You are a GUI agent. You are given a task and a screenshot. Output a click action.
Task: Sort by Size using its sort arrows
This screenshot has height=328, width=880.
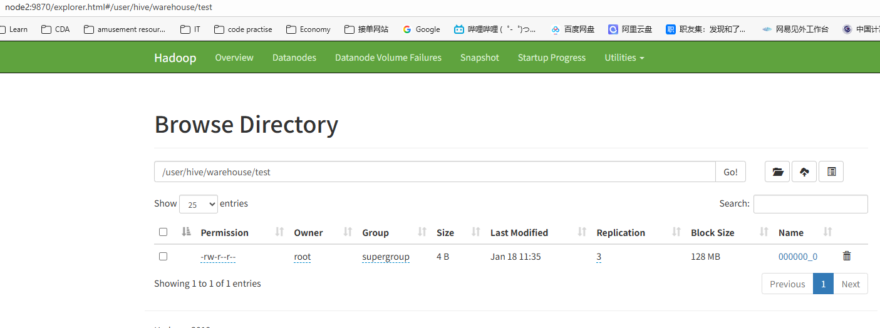(476, 232)
